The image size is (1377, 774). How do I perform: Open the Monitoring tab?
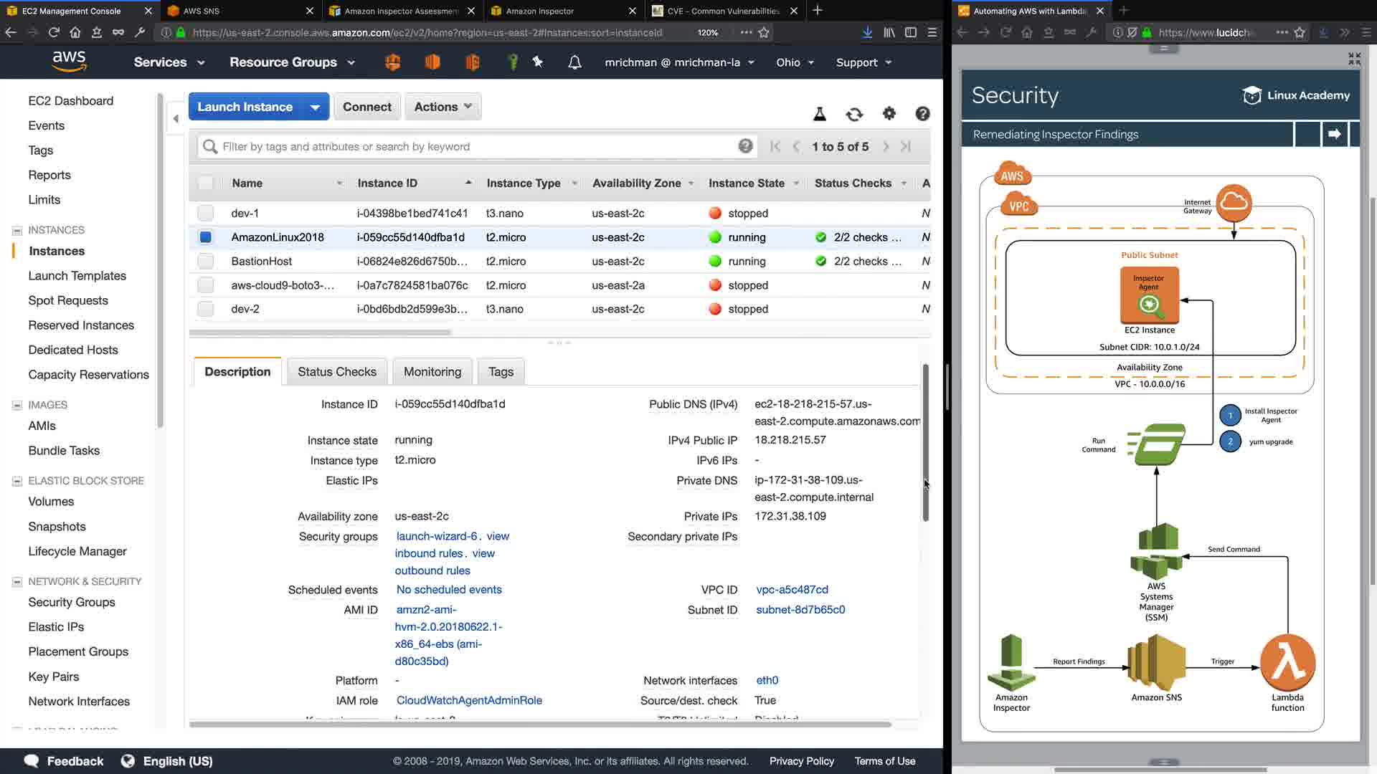pyautogui.click(x=432, y=372)
